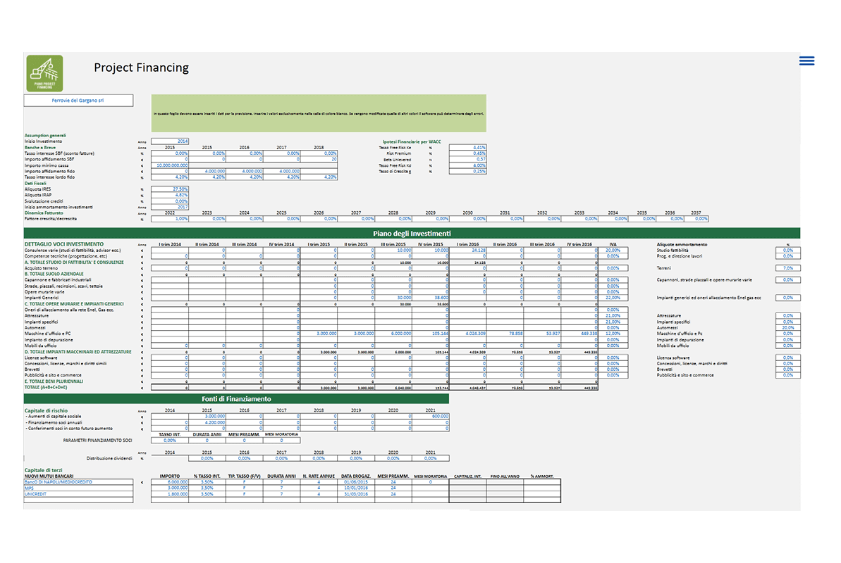The width and height of the screenshot is (841, 563).
Task: Click the green instructions note box
Action: (319, 113)
